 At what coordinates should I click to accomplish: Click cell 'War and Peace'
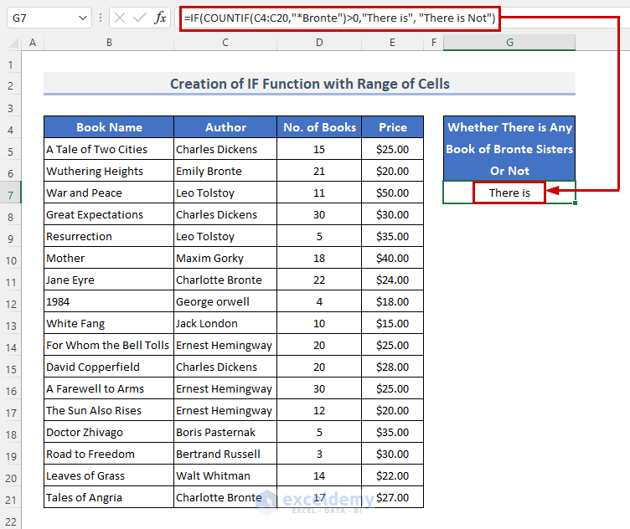pos(109,193)
